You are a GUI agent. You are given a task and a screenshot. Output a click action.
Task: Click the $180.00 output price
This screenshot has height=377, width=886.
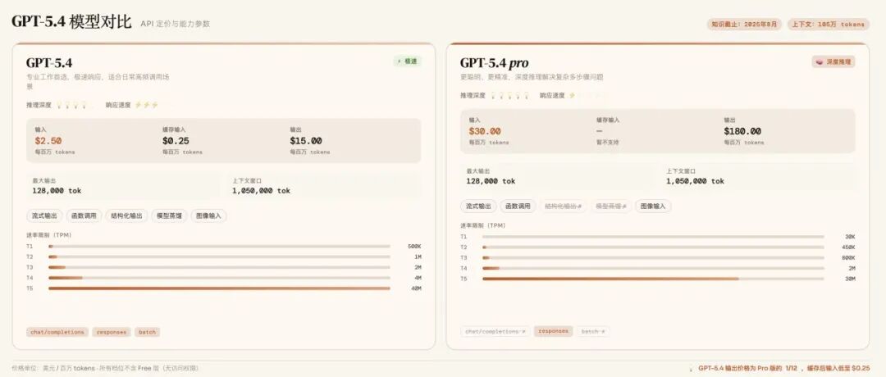click(742, 131)
